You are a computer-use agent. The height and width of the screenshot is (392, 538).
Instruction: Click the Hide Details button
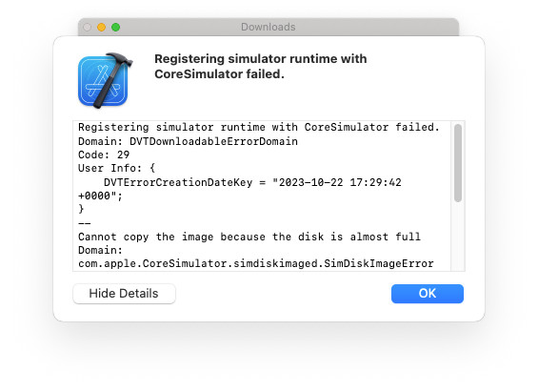coord(124,294)
